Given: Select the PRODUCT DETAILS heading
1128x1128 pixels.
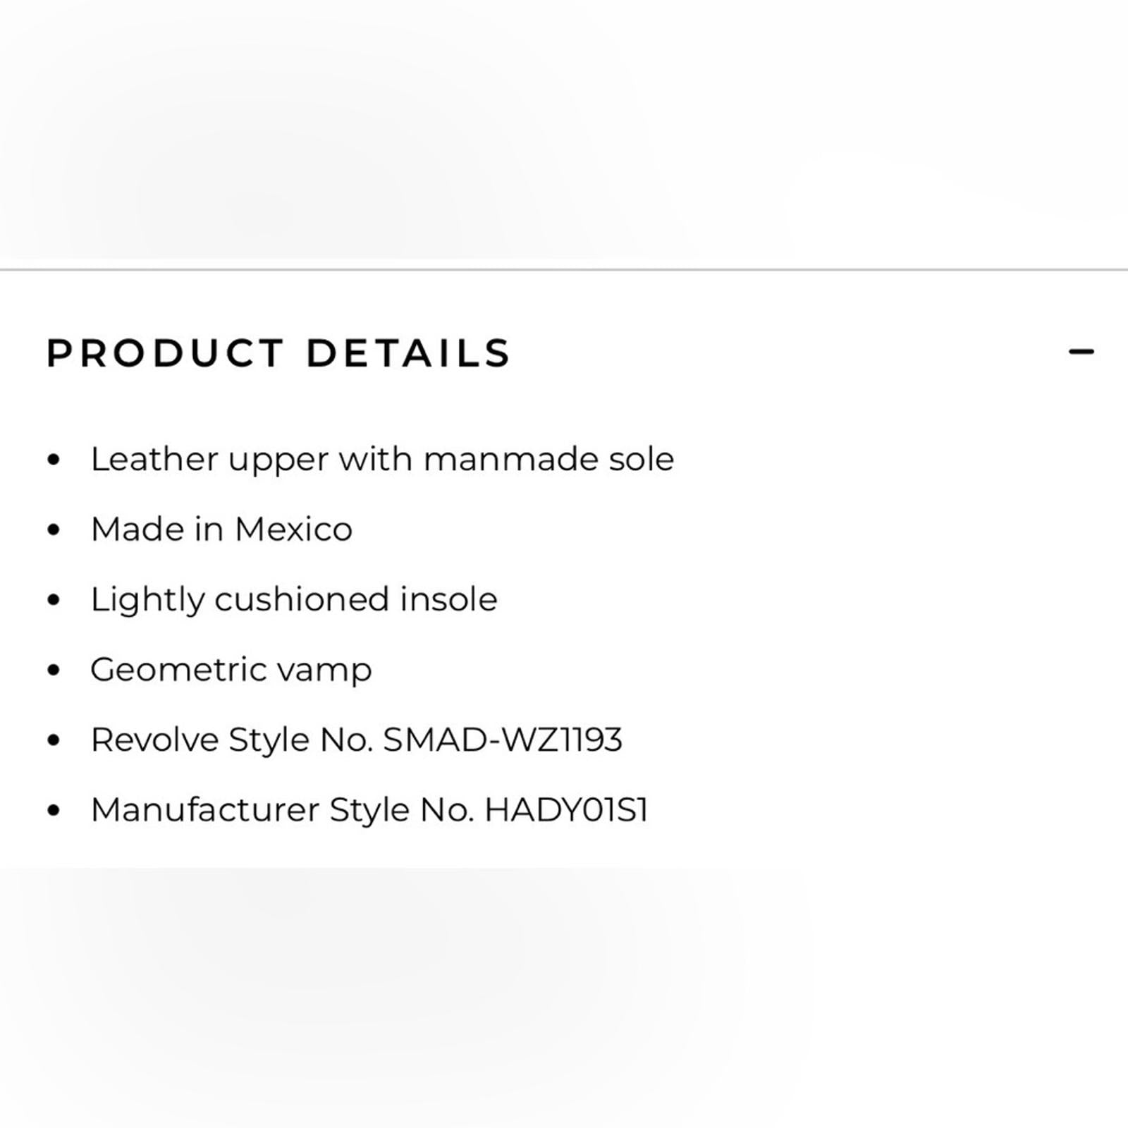Looking at the screenshot, I should pos(276,352).
